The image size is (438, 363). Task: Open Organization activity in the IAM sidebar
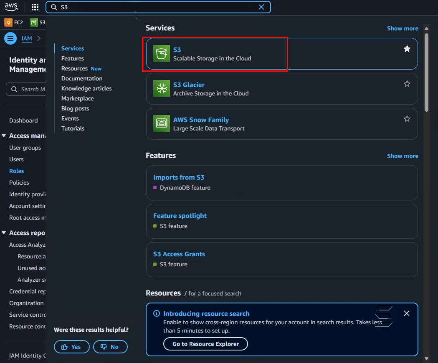coord(27,303)
